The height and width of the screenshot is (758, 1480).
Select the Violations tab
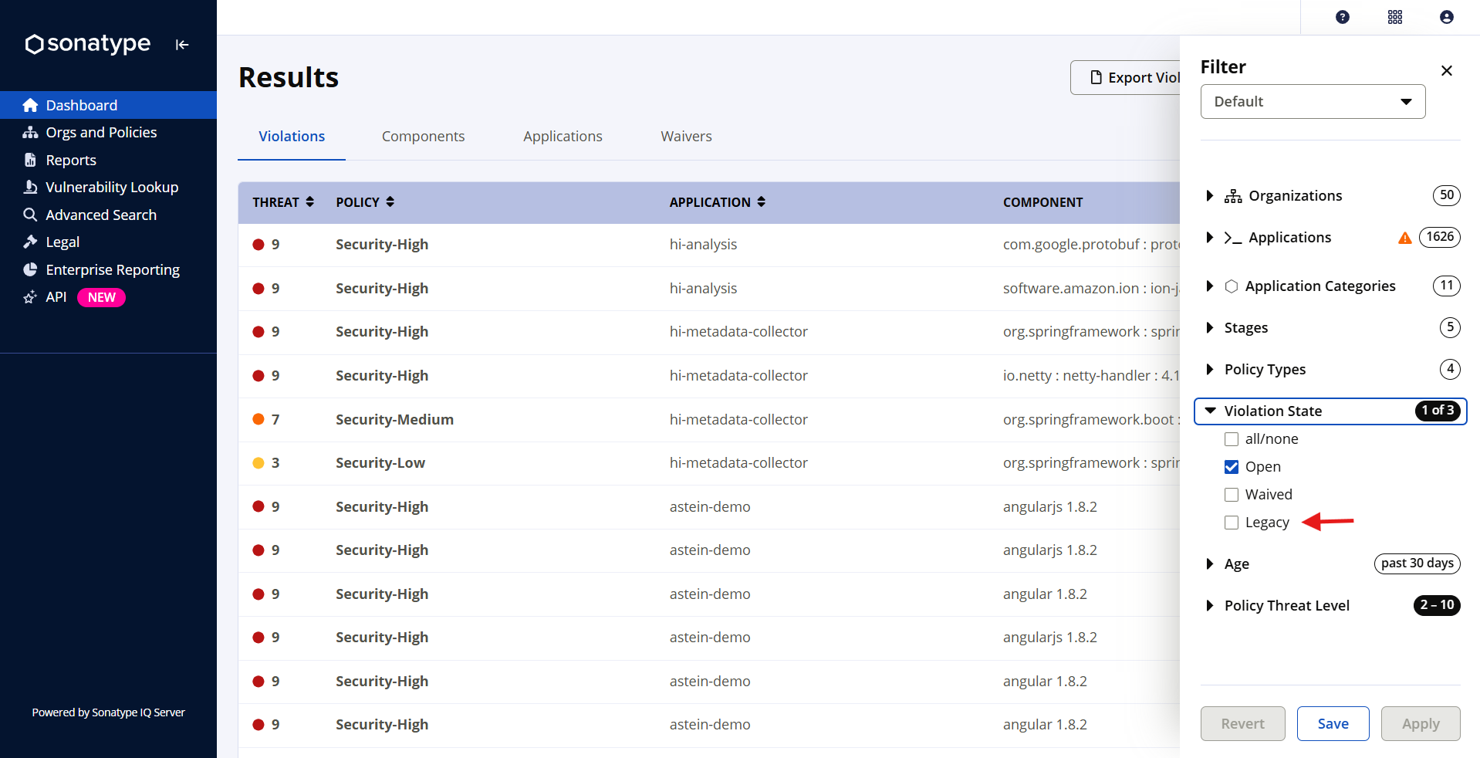pyautogui.click(x=292, y=137)
